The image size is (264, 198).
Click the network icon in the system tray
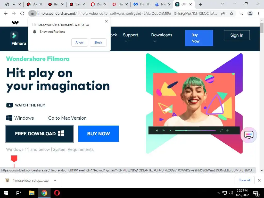coord(225,193)
